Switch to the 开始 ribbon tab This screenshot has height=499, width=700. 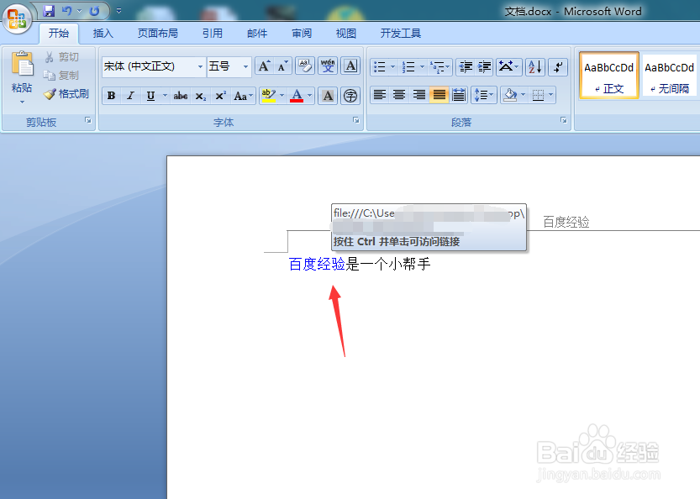pos(59,34)
